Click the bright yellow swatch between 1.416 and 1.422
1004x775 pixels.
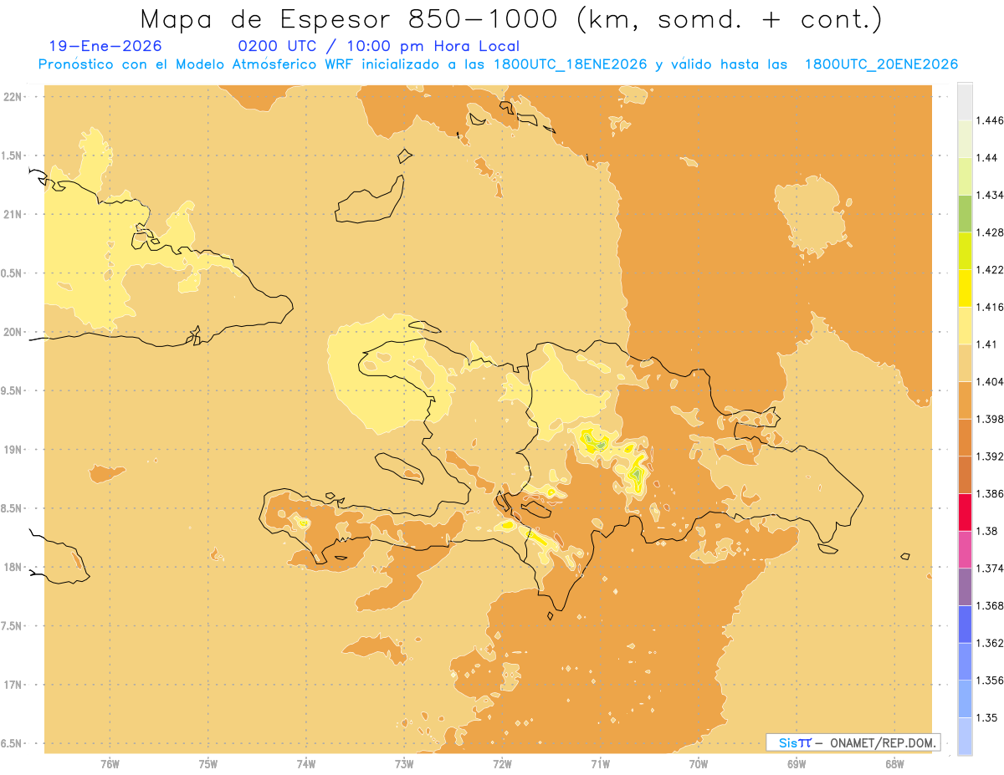point(966,288)
